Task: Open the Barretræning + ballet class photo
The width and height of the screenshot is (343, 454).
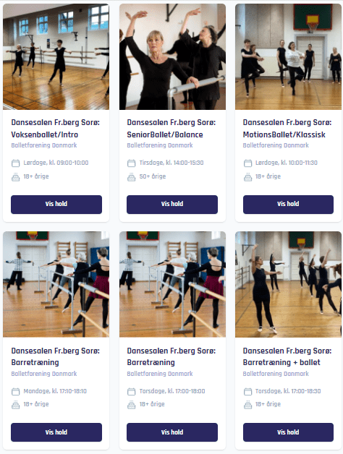Action: pyautogui.click(x=288, y=284)
